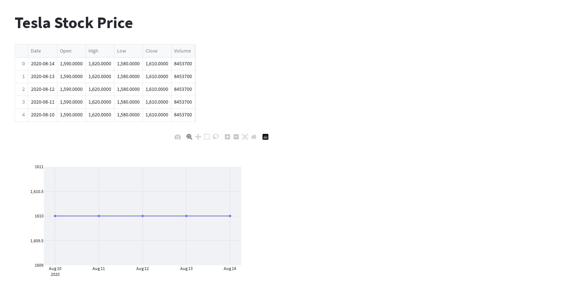Autoscale the chart axes

tap(245, 137)
